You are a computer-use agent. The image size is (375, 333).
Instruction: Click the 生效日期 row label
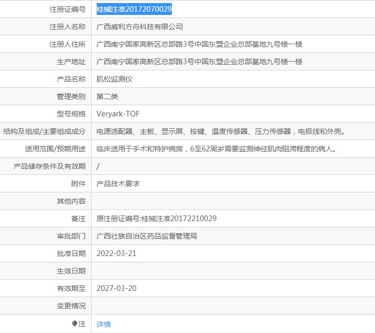click(71, 271)
